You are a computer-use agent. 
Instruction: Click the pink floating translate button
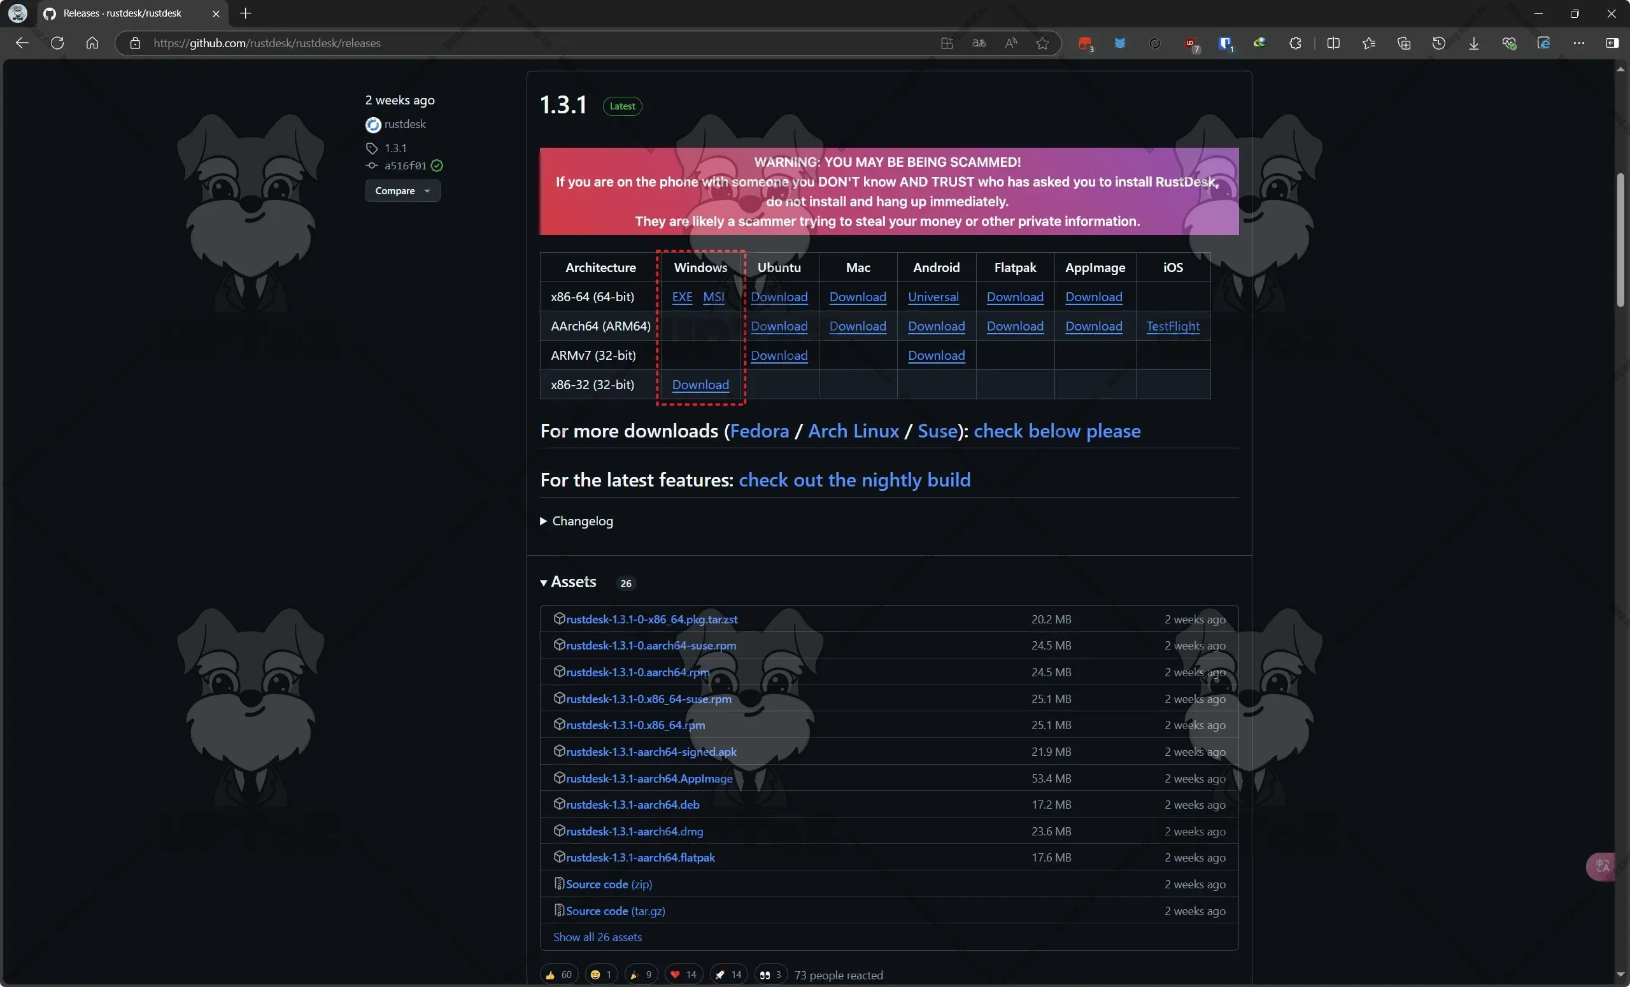coord(1602,866)
